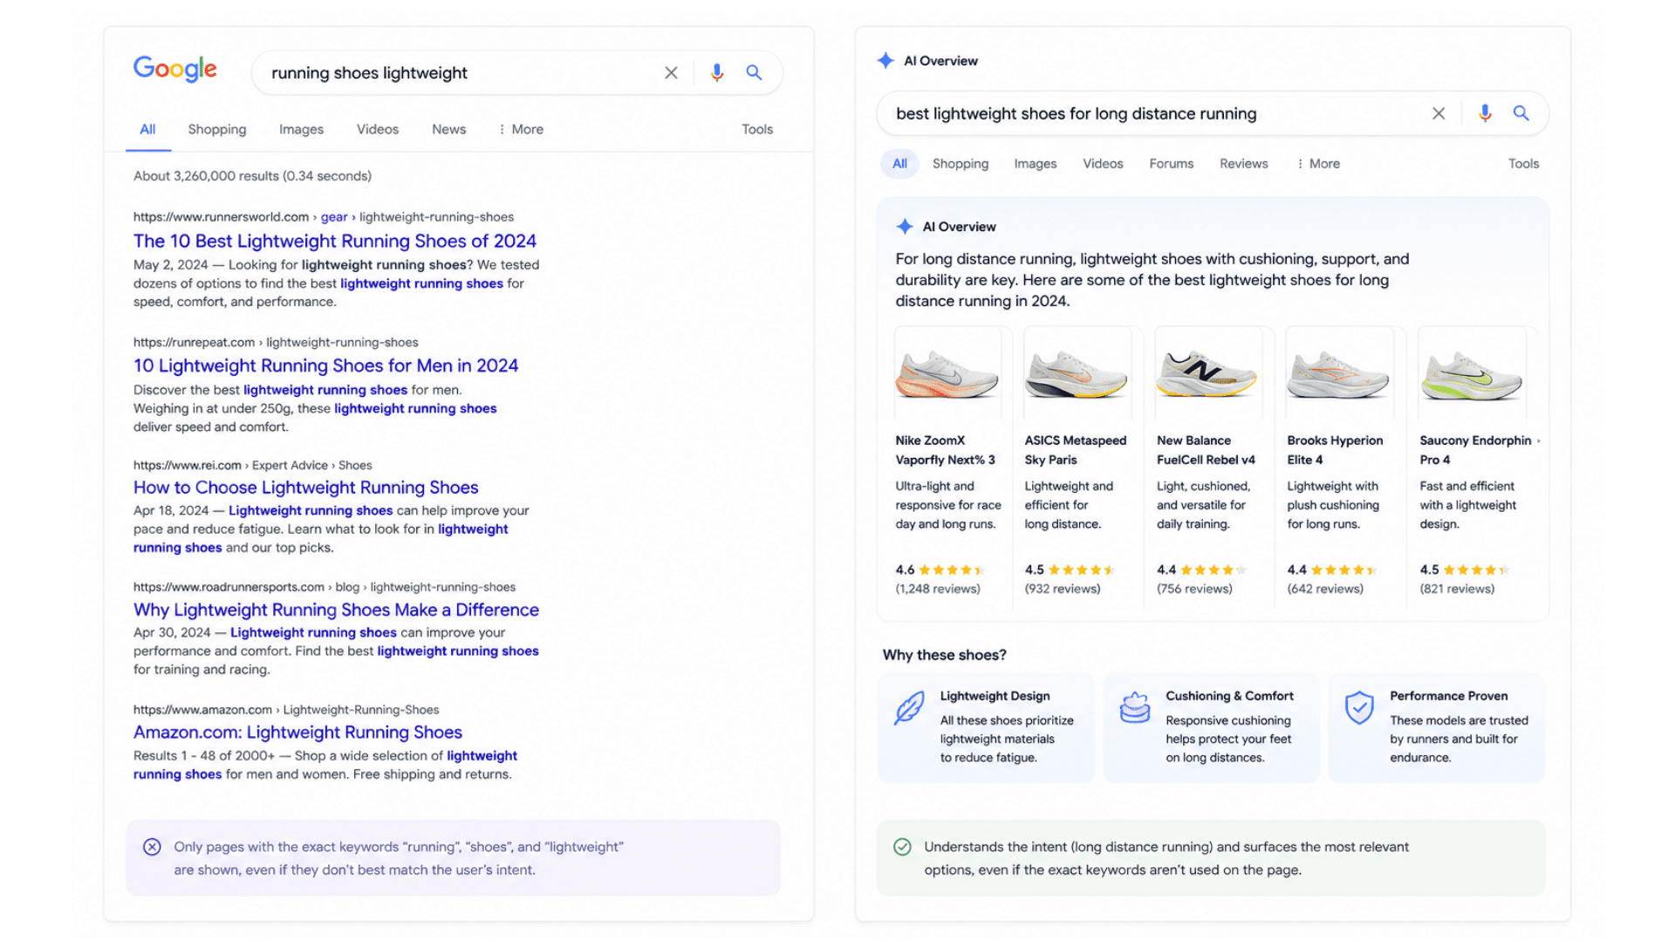Click the 'Why these shoes?' heading
Image resolution: width=1675 pixels, height=942 pixels.
[x=945, y=655]
